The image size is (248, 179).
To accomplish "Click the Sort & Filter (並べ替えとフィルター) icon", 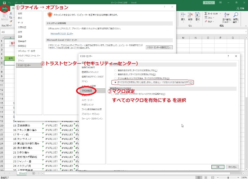I will click(227, 15).
